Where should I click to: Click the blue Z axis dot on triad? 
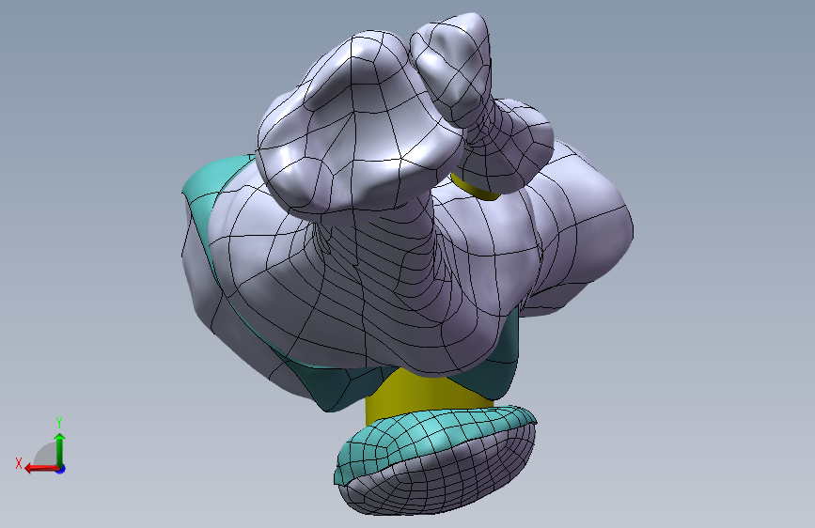[x=61, y=469]
